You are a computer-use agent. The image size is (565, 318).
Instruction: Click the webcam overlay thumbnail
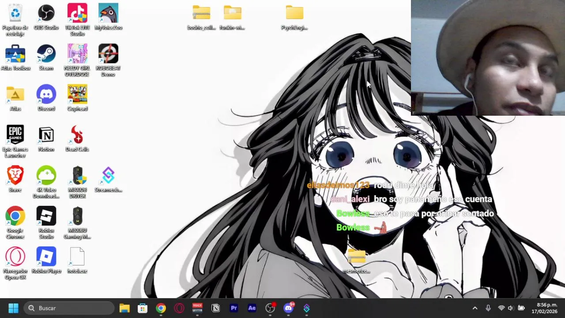[488, 58]
